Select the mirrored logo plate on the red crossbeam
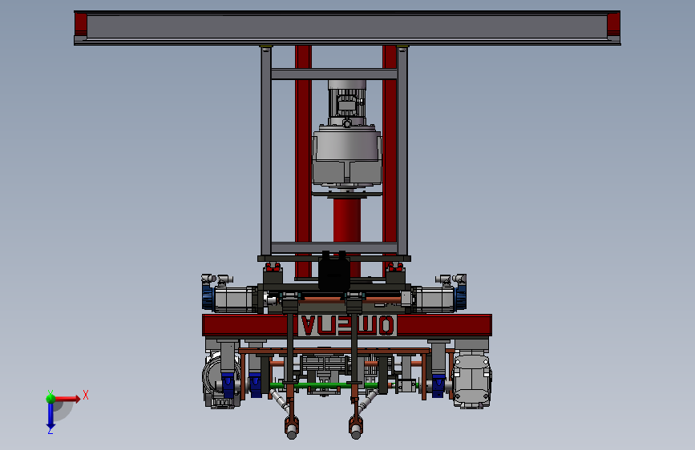This screenshot has width=695, height=450. 346,326
